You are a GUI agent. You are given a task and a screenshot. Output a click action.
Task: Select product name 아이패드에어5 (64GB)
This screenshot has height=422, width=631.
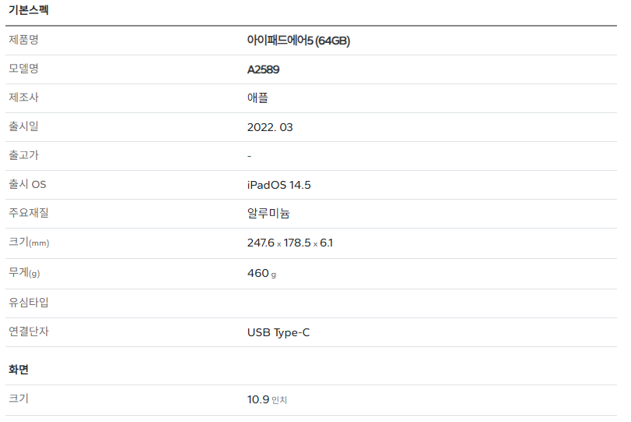299,41
